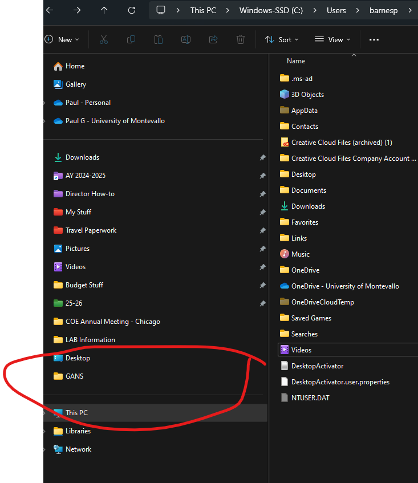This screenshot has width=418, height=483.
Task: Select the NTUSER.DAT file
Action: (x=305, y=397)
